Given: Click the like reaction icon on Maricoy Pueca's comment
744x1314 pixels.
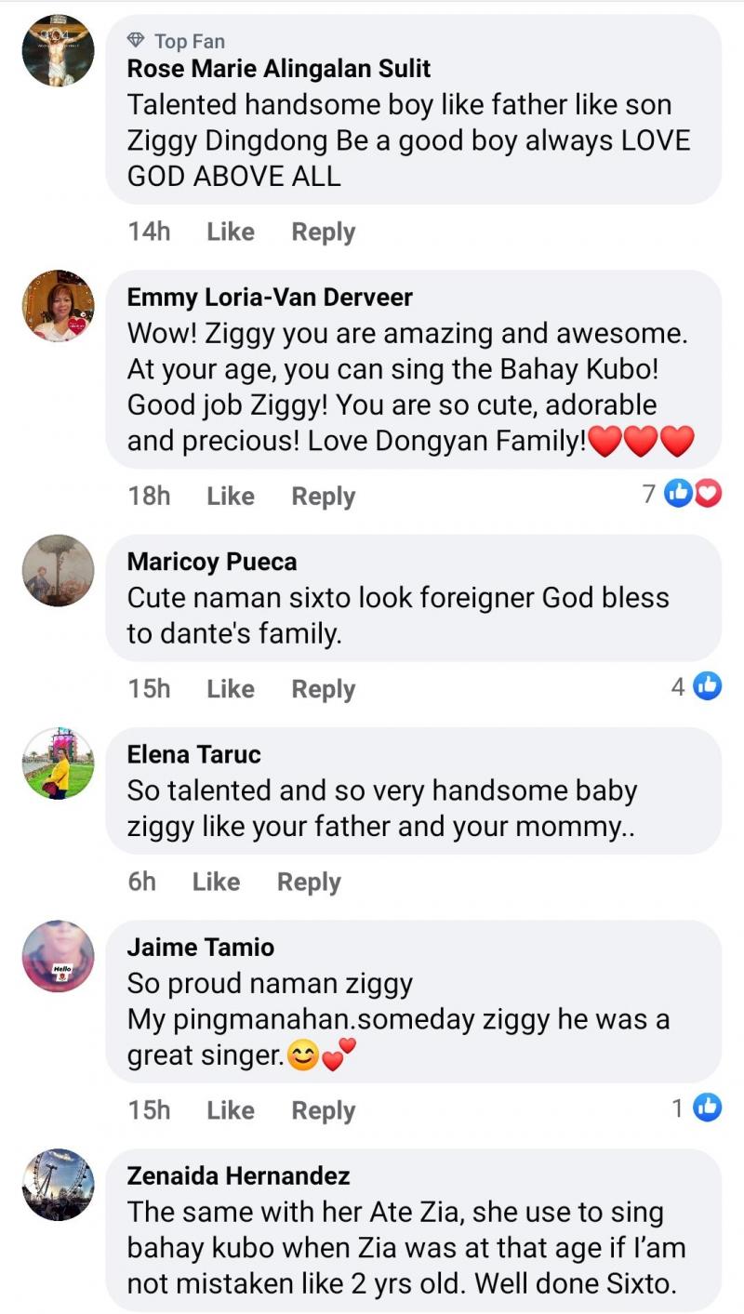Looking at the screenshot, I should [x=708, y=687].
